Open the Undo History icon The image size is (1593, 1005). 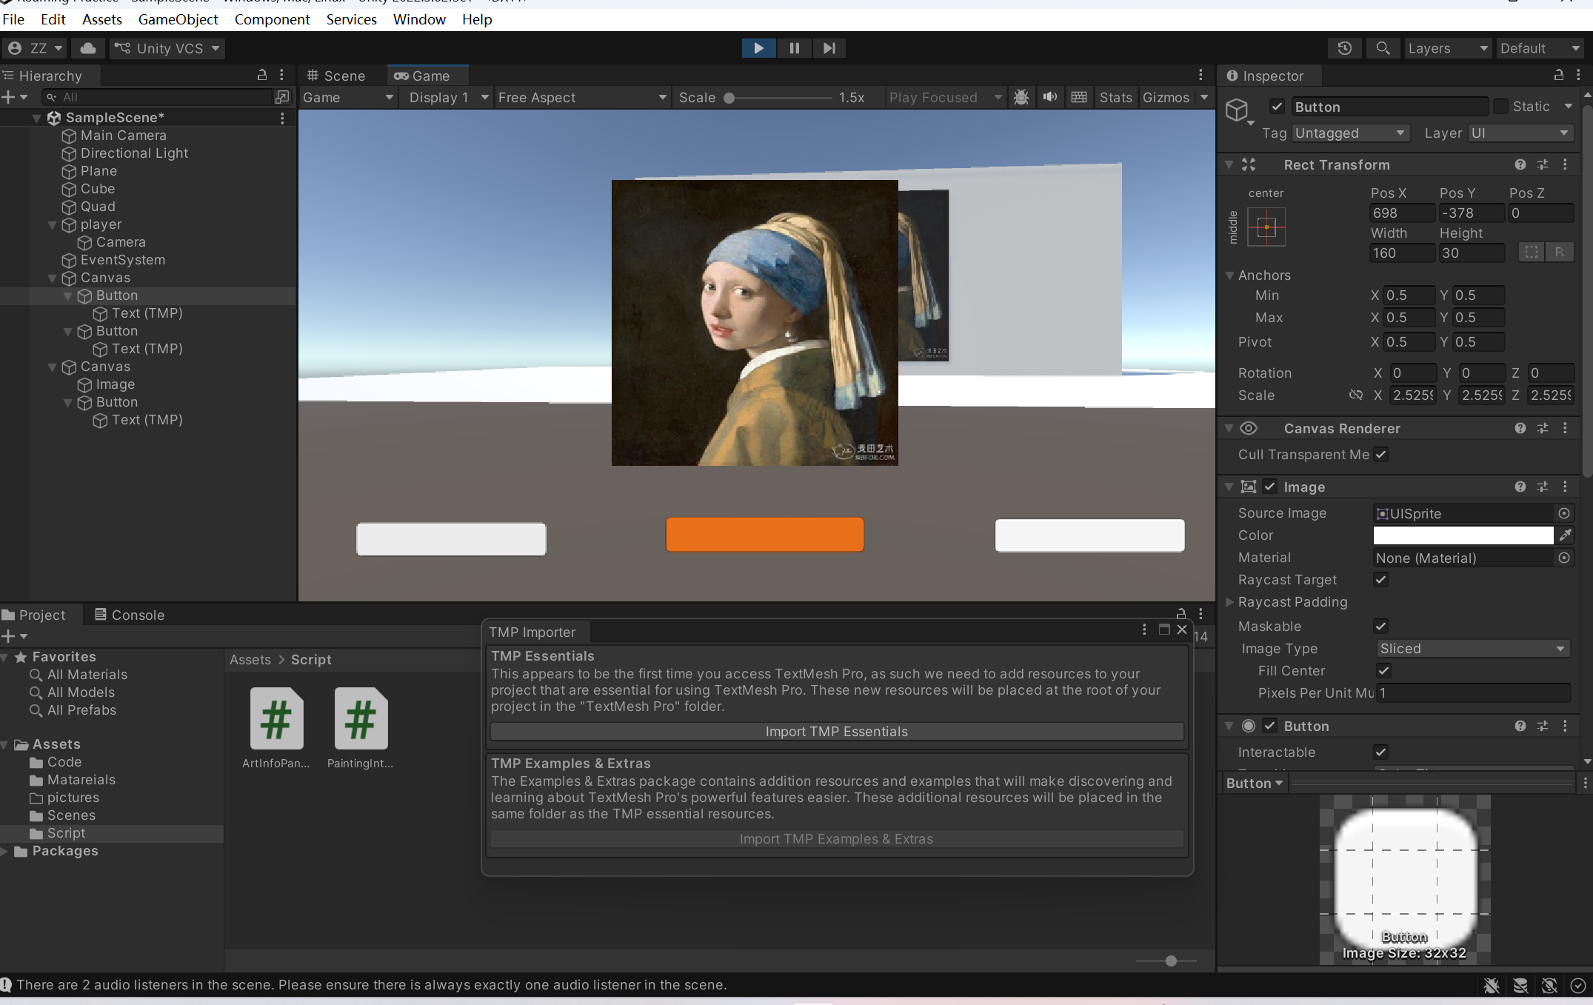[x=1344, y=48]
